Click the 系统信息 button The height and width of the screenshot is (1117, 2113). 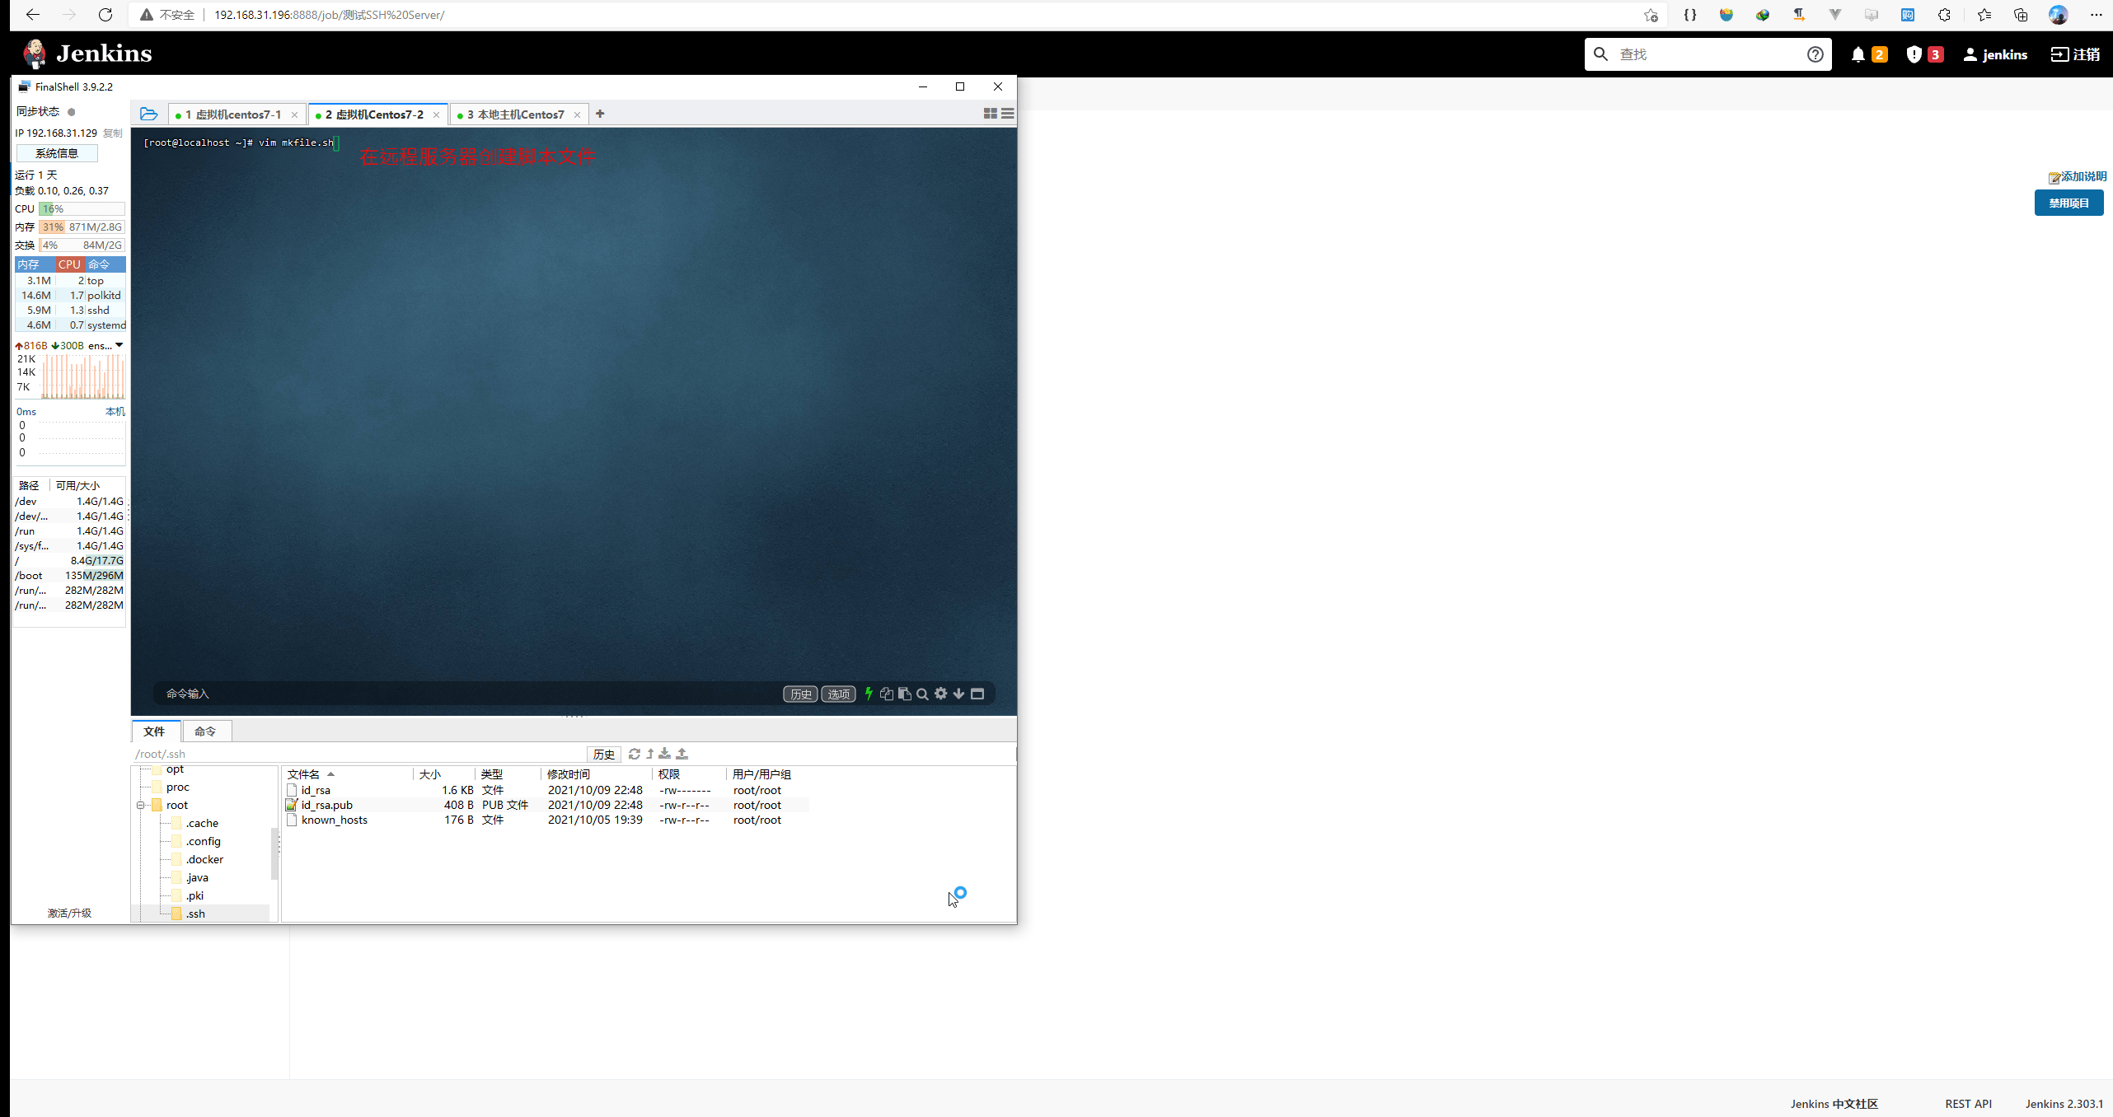coord(57,153)
